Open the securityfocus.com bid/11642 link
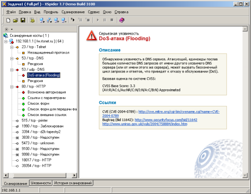Screen dimensions: 251x194 (166, 120)
